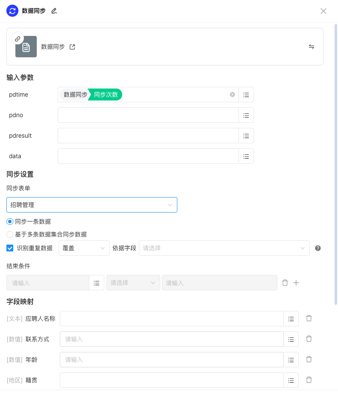
Task: Expand the 覆盖 mode dropdown
Action: [84, 248]
